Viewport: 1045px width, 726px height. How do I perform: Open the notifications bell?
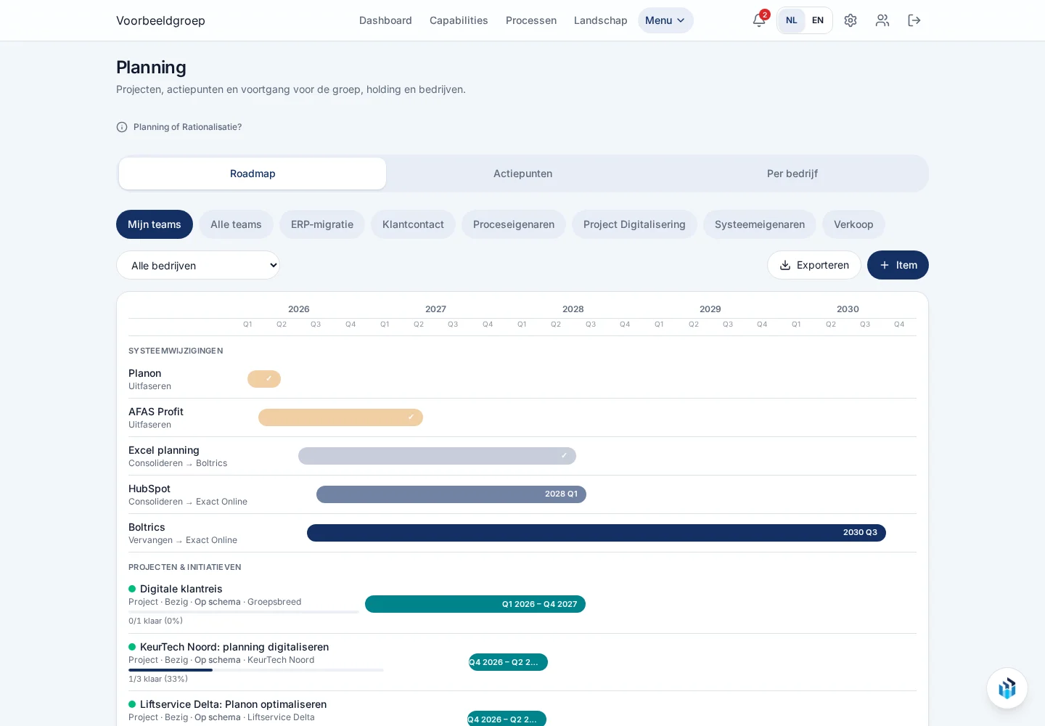759,20
